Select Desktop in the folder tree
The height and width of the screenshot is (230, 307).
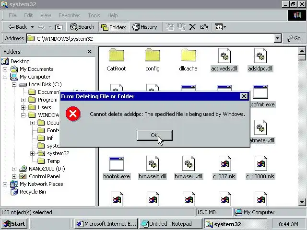coord(20,61)
